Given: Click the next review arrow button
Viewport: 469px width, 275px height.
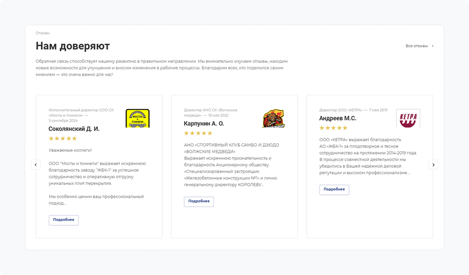Looking at the screenshot, I should point(433,164).
